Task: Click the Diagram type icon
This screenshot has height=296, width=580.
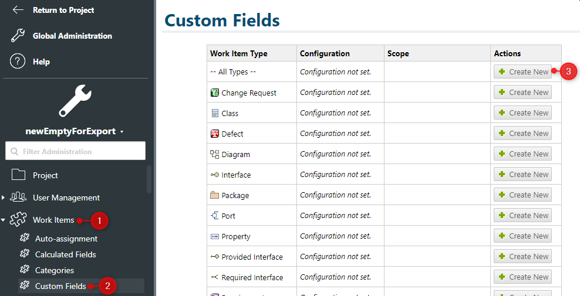Action: (x=214, y=154)
